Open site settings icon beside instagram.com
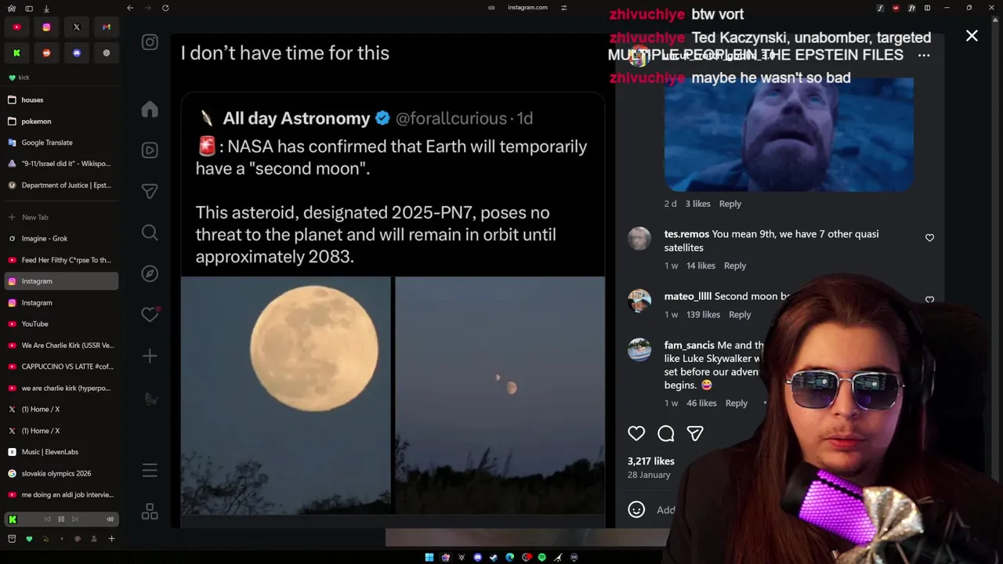 [x=563, y=8]
